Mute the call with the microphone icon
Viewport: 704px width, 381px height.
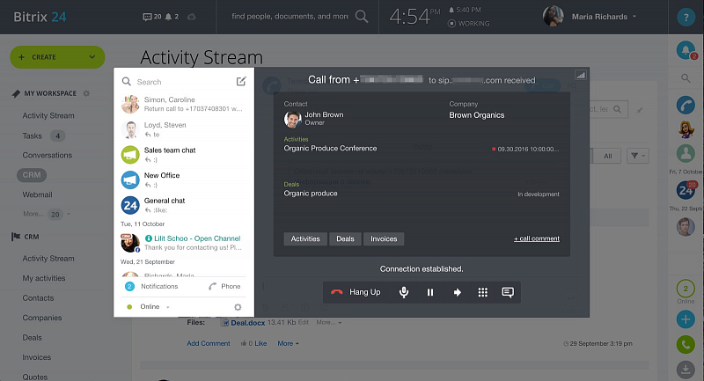click(404, 292)
